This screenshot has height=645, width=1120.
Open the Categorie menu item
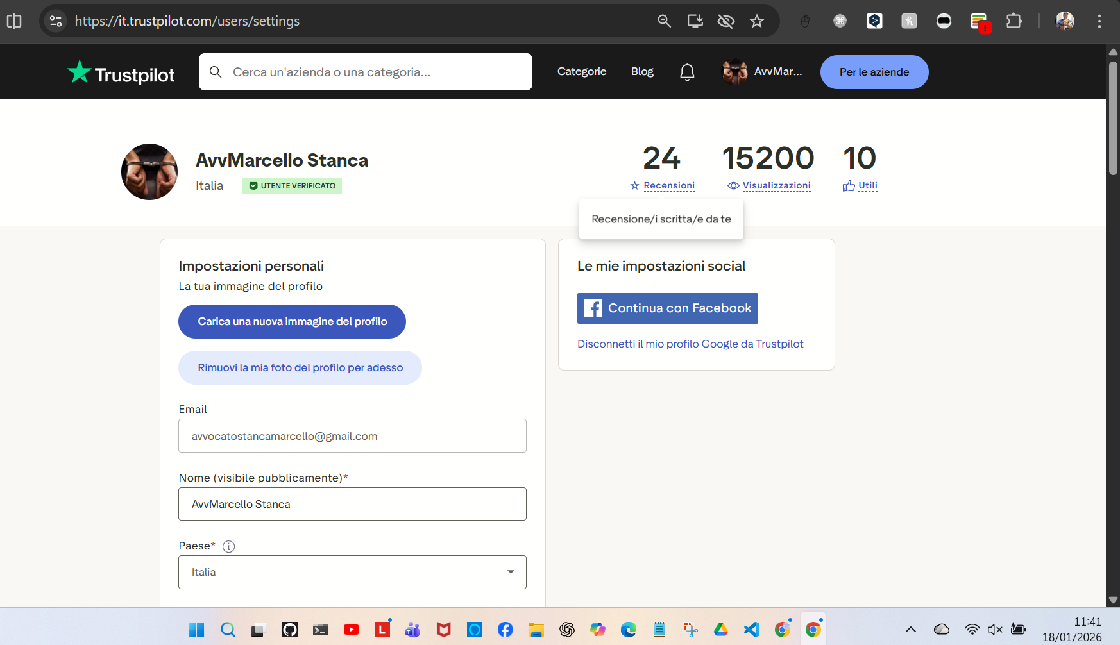tap(581, 72)
